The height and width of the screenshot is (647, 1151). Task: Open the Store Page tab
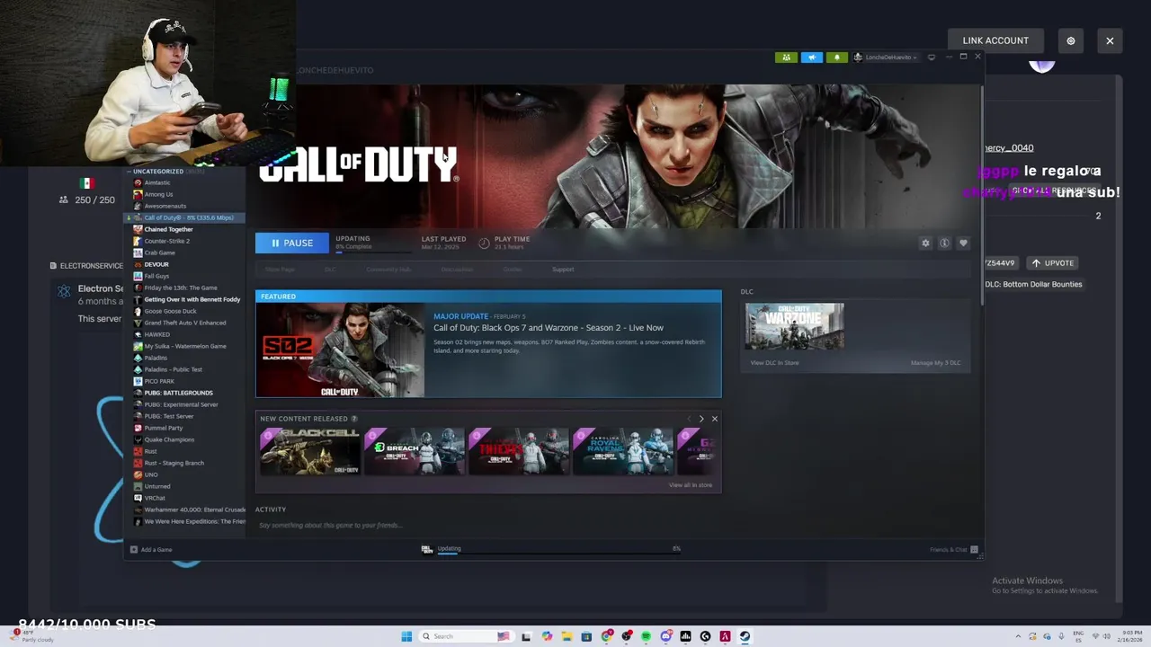pos(280,269)
